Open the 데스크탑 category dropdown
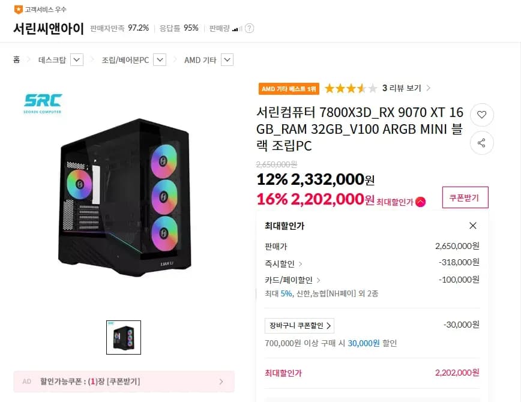 (x=76, y=59)
